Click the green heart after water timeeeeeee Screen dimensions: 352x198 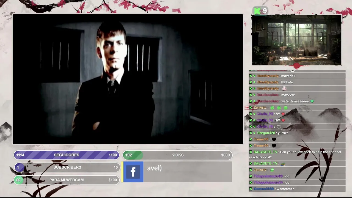312,101
